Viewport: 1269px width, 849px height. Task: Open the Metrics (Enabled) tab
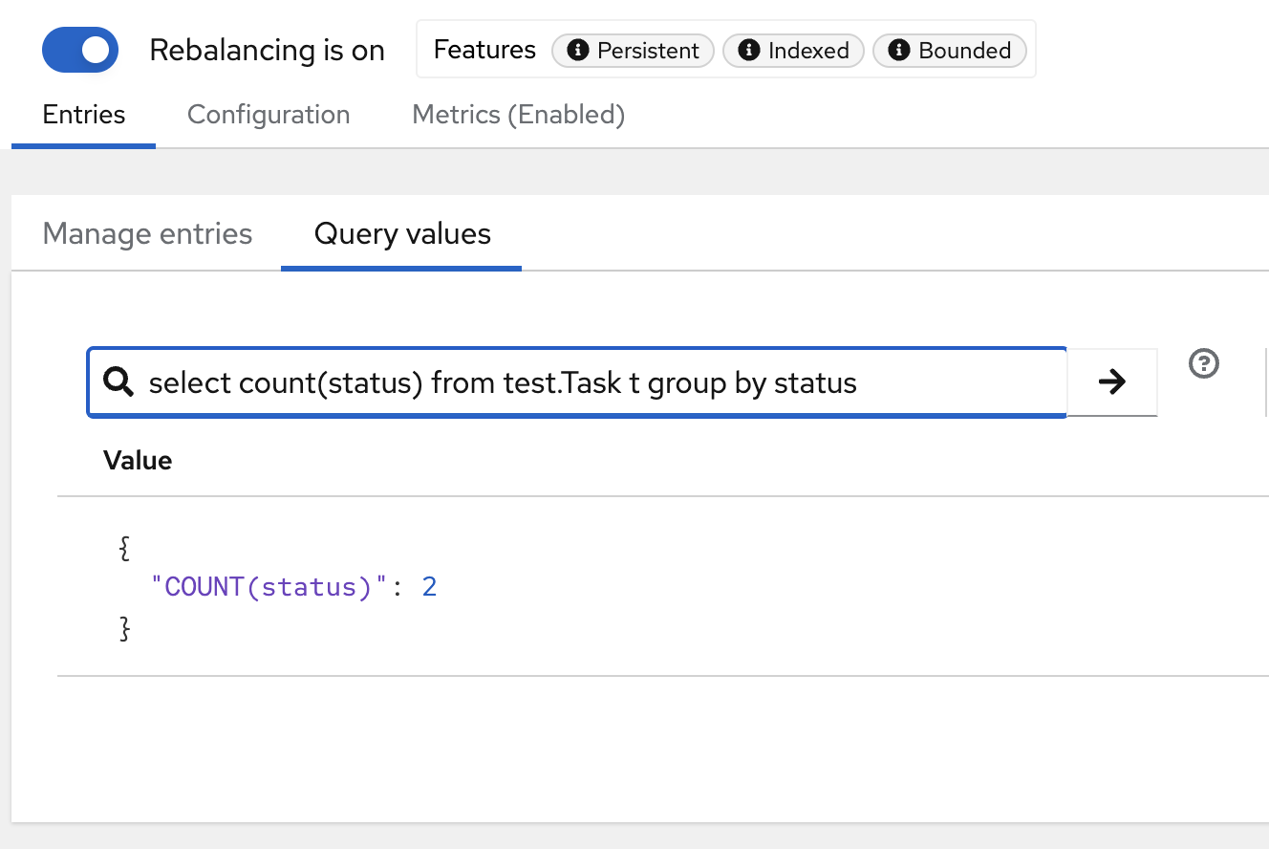point(518,115)
